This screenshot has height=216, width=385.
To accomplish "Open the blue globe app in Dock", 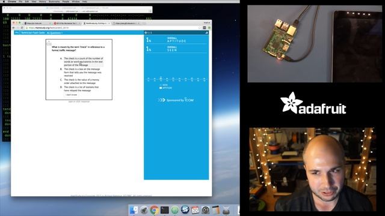I will tap(185, 210).
